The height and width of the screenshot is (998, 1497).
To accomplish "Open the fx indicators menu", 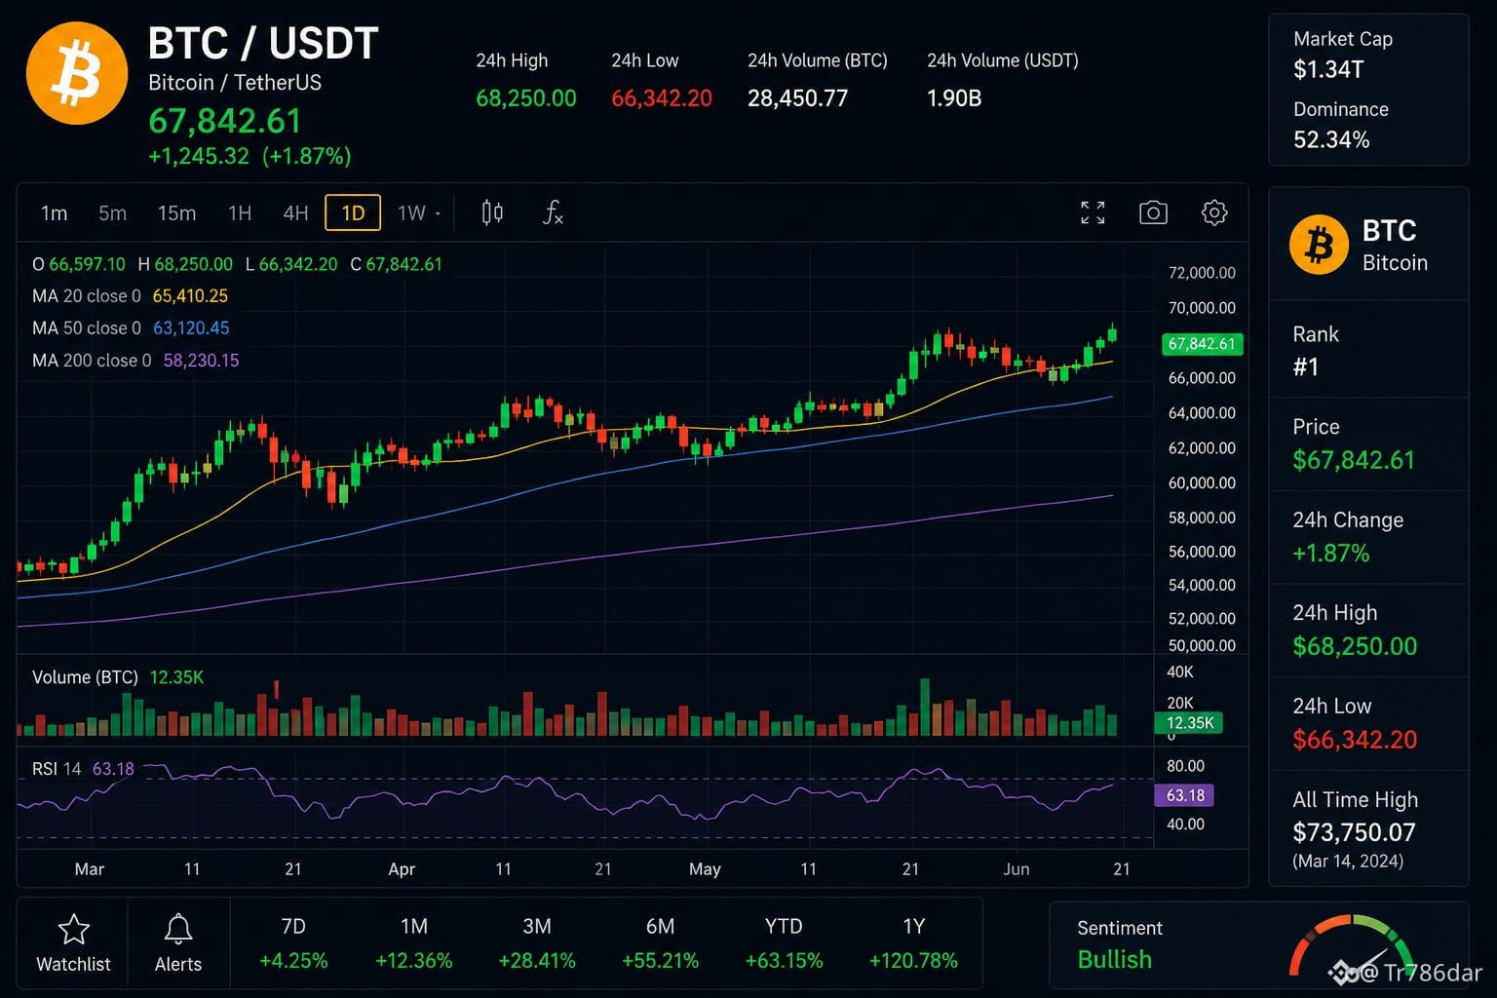I will point(553,212).
